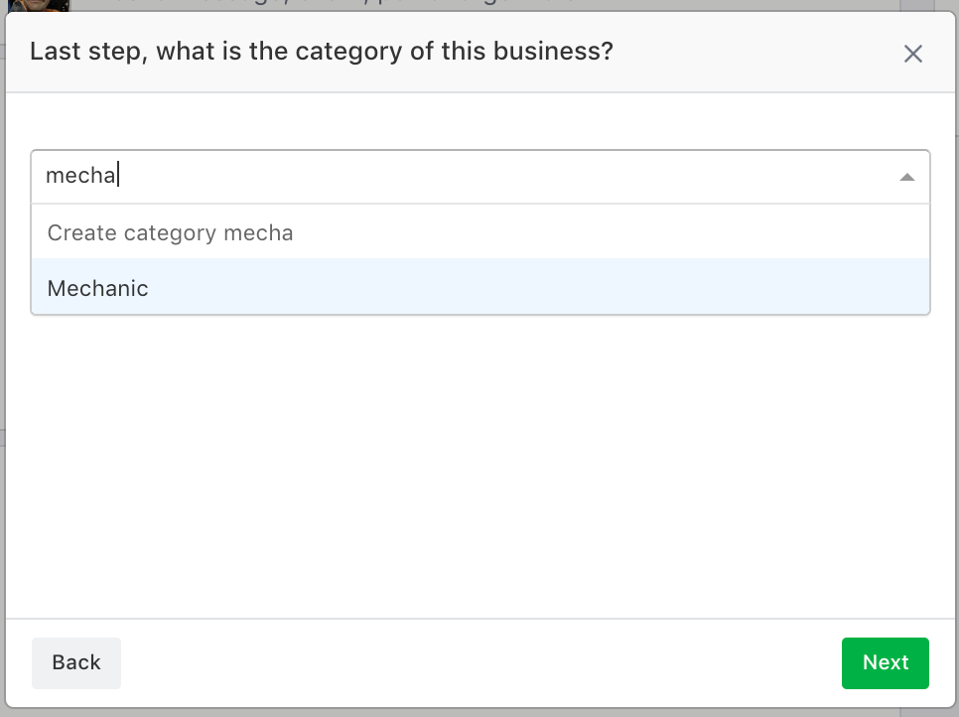Choose Create category mecha option
Screen dimensions: 959x717
[170, 232]
